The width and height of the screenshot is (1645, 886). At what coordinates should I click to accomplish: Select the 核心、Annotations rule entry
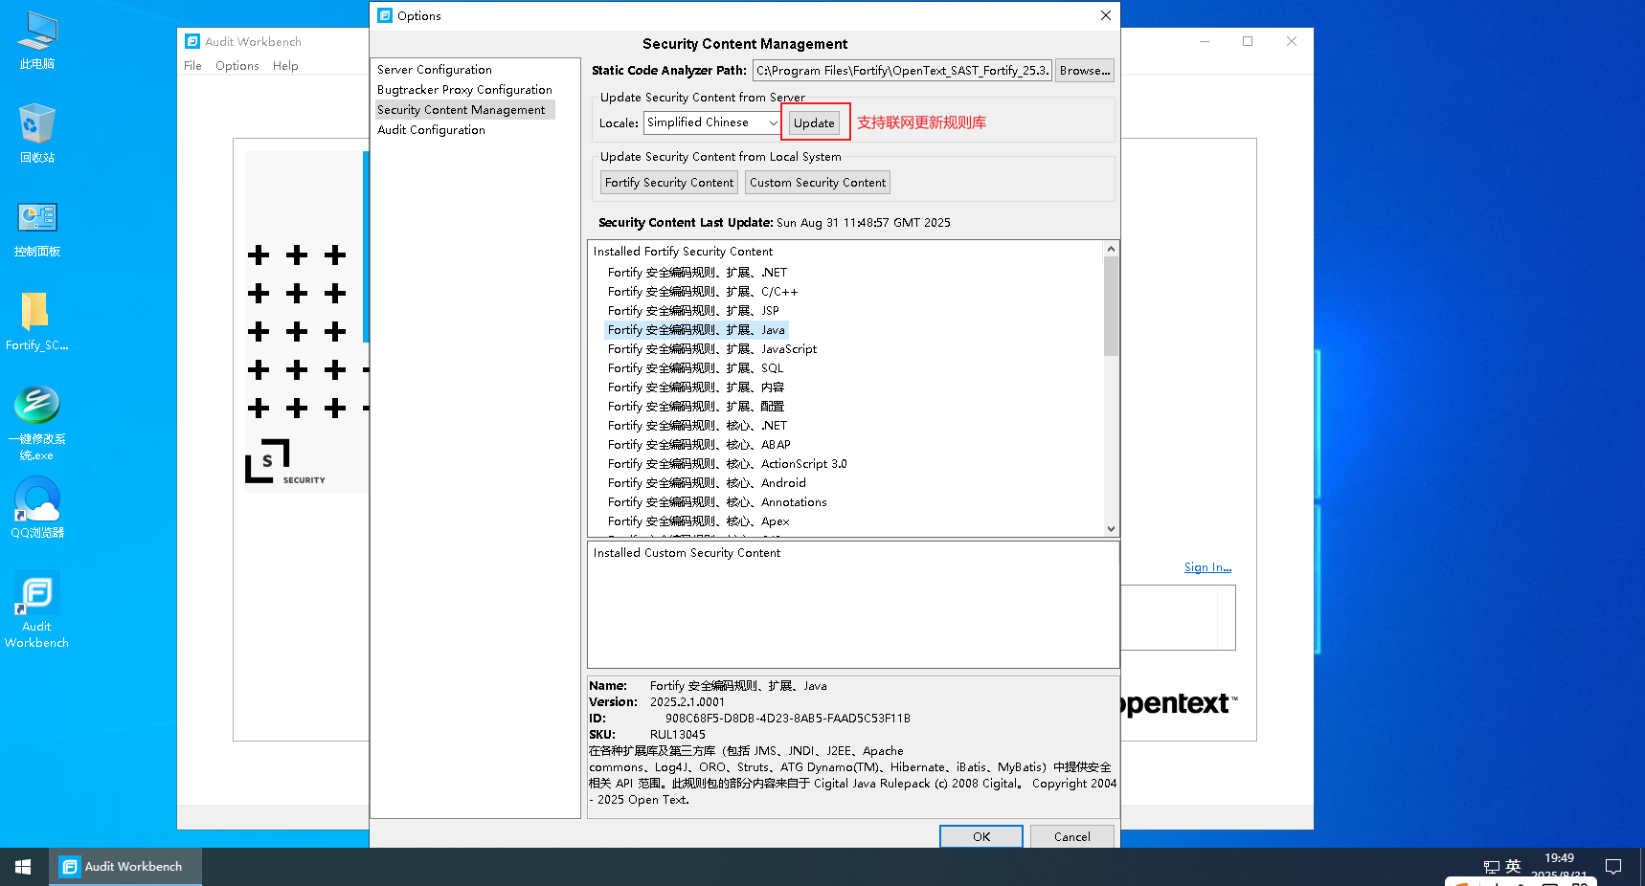[717, 502]
